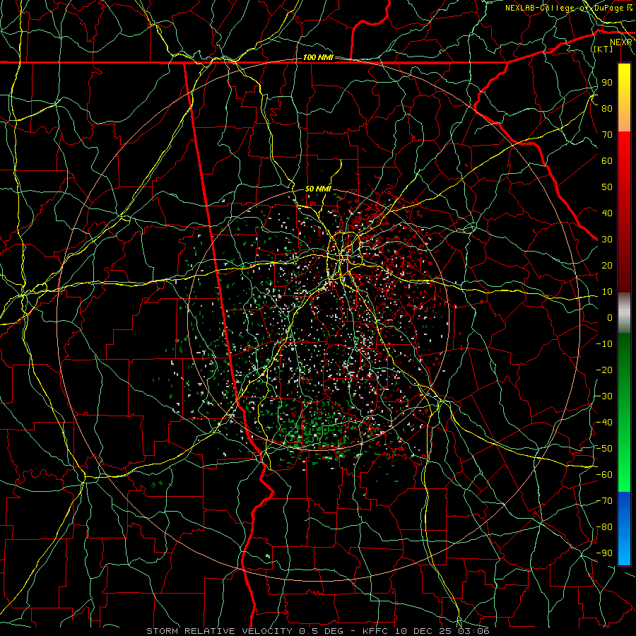Screen dimensions: 636x636
Task: Click the 0 value on velocity scale
Action: pyautogui.click(x=610, y=317)
